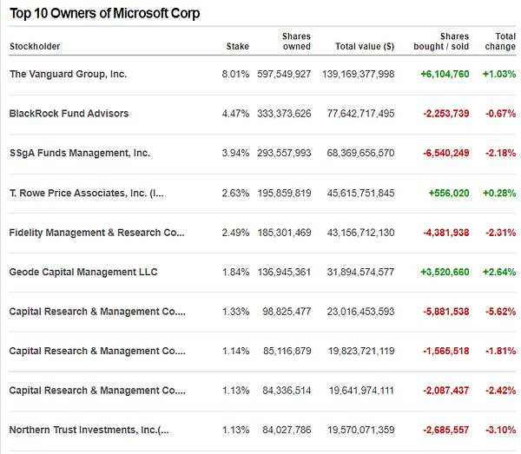521x454 pixels.
Task: Click total value 43,156,712,130
Action: (360, 233)
